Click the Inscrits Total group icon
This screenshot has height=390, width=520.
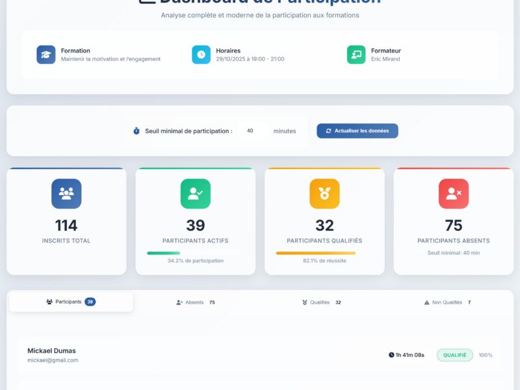click(66, 194)
